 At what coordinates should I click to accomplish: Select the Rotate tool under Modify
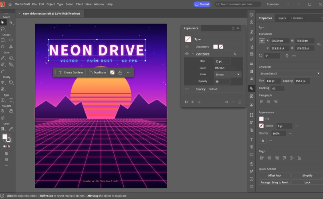(11, 82)
